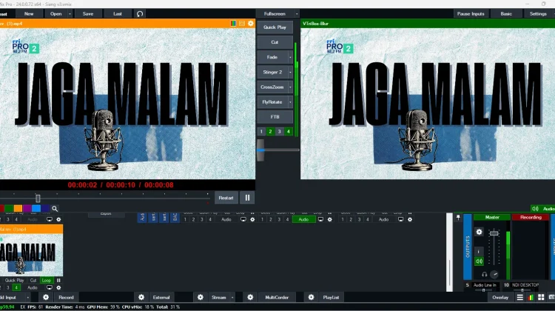Open the Stinger 2 transition dropdown arrow
This screenshot has height=311, width=555.
[x=290, y=72]
